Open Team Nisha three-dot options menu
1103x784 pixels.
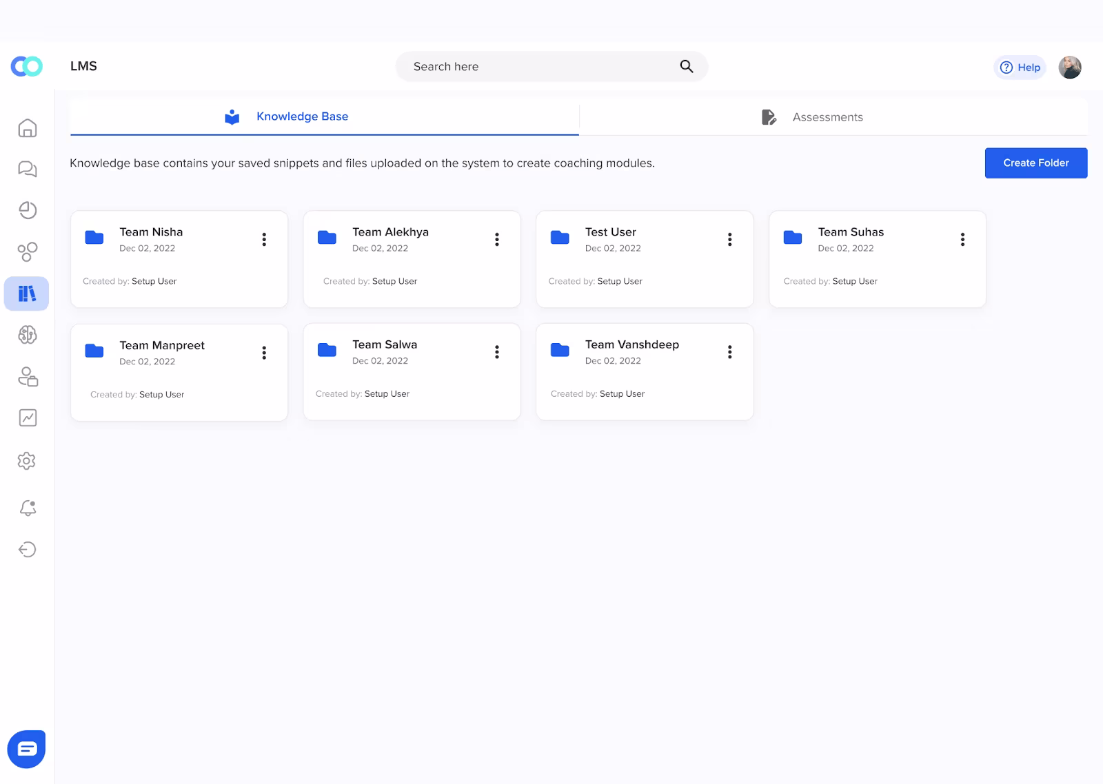[x=264, y=240]
